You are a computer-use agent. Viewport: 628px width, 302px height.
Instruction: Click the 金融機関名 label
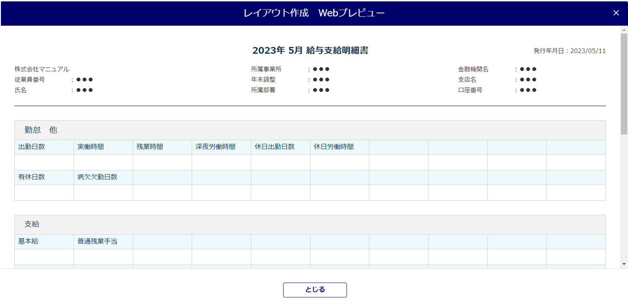tap(473, 69)
